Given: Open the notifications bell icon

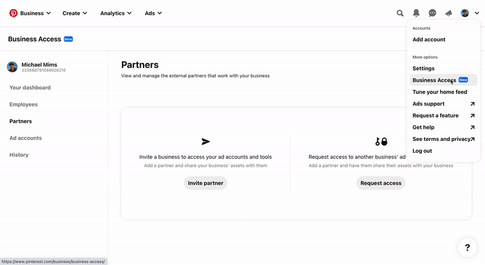Looking at the screenshot, I should (x=416, y=13).
